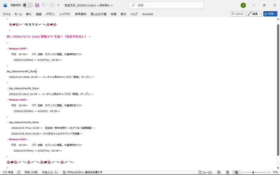
Task: Adjust the zoom slider in status bar
Action: click(253, 172)
